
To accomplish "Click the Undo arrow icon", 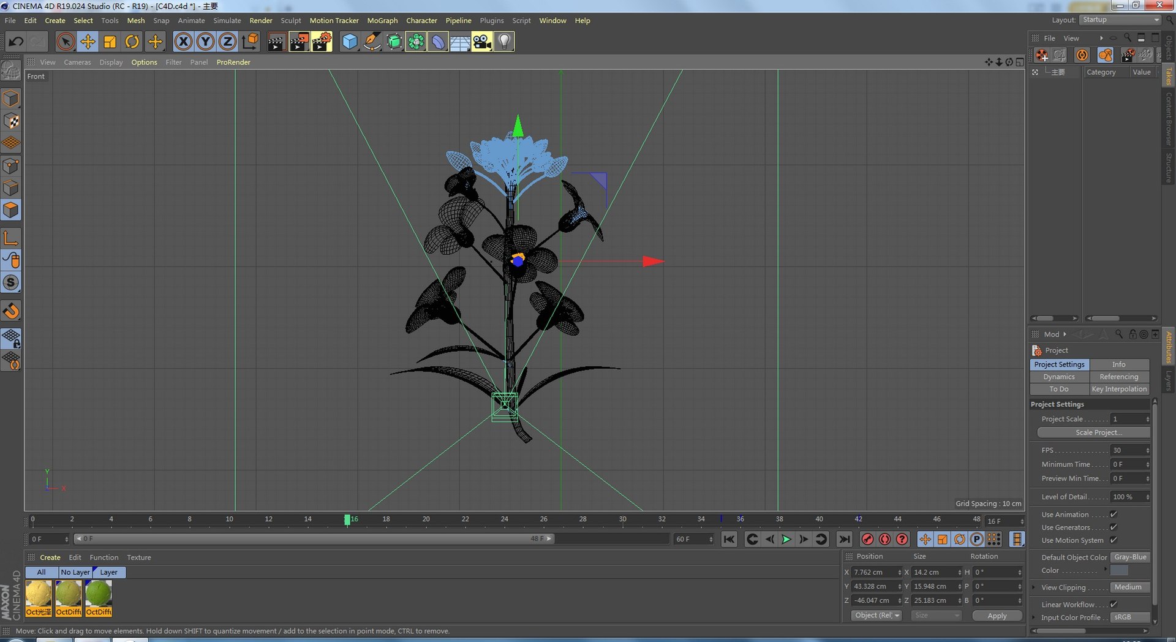I will [16, 42].
